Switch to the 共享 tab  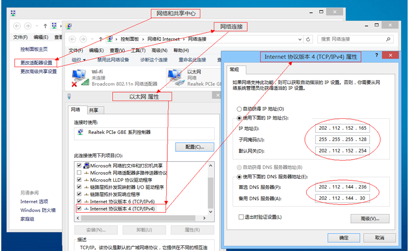tap(93, 110)
